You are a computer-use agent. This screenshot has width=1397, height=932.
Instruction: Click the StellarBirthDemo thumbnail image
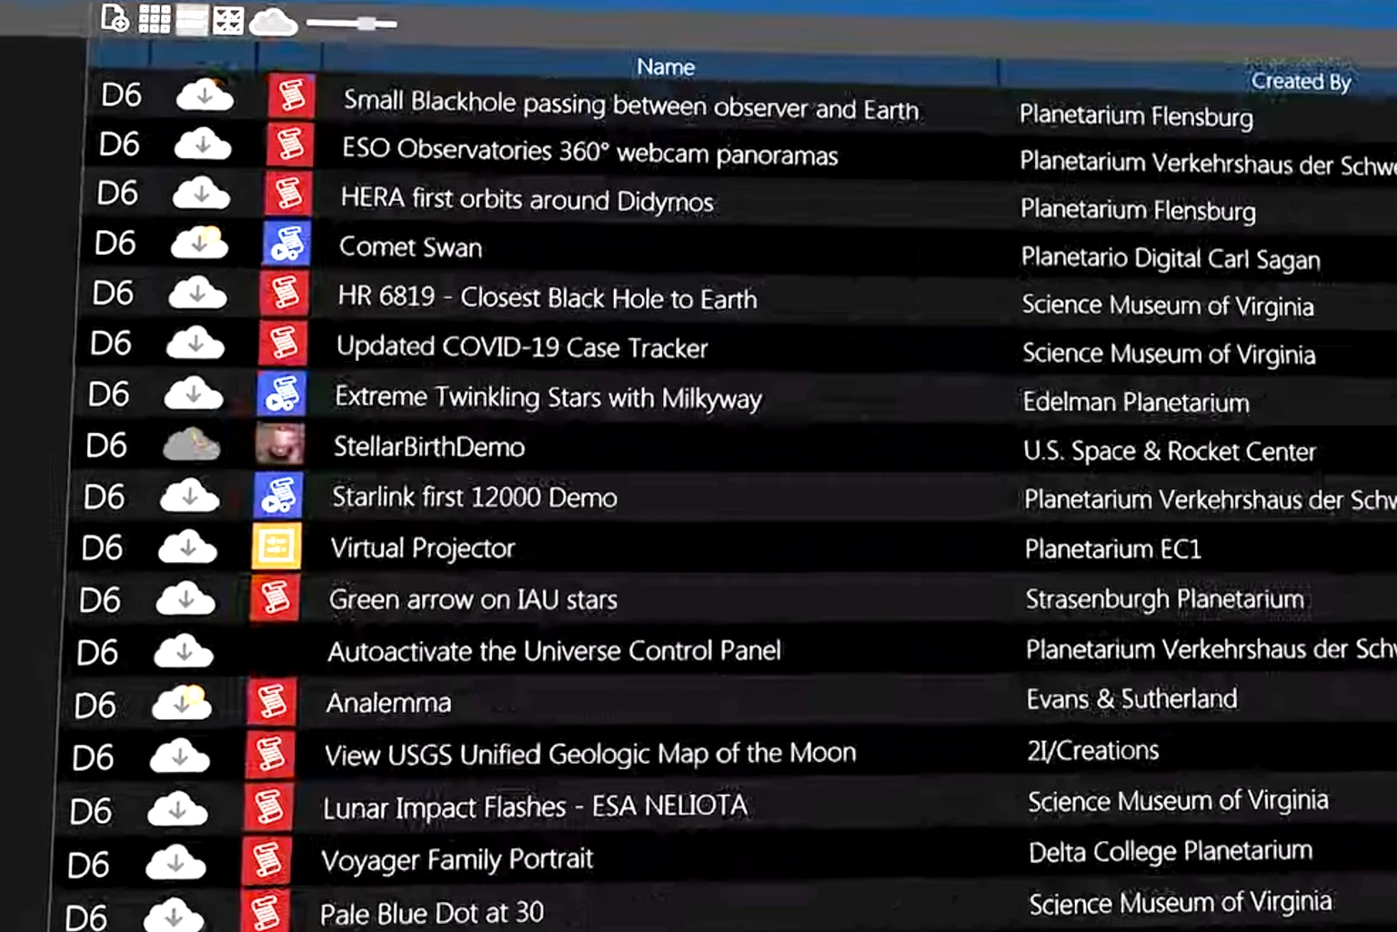click(280, 444)
